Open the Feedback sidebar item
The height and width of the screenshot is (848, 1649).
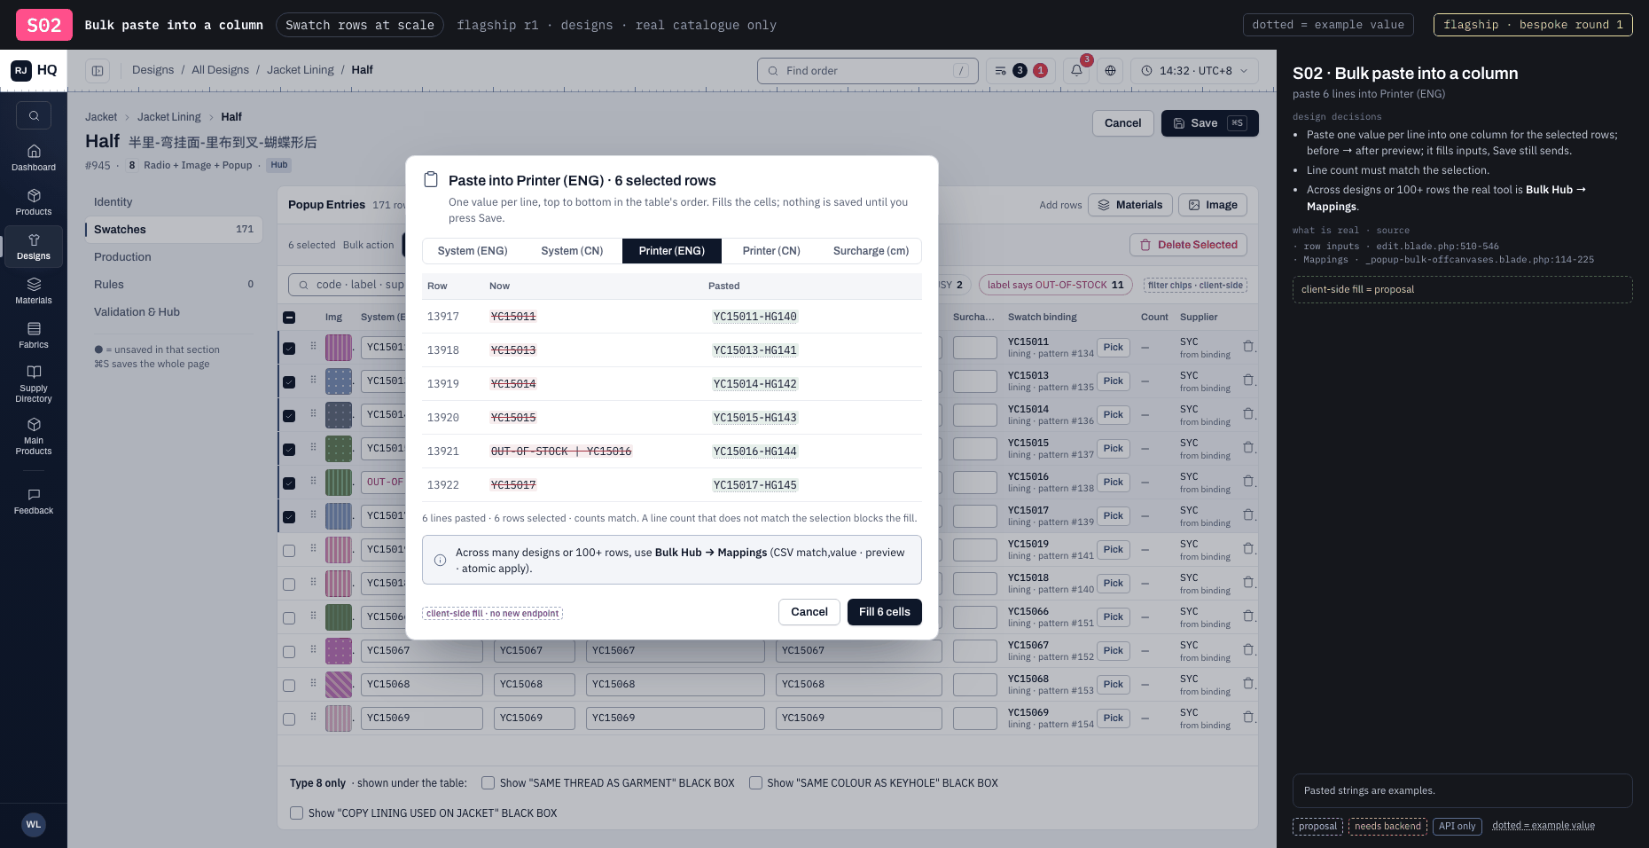point(34,501)
